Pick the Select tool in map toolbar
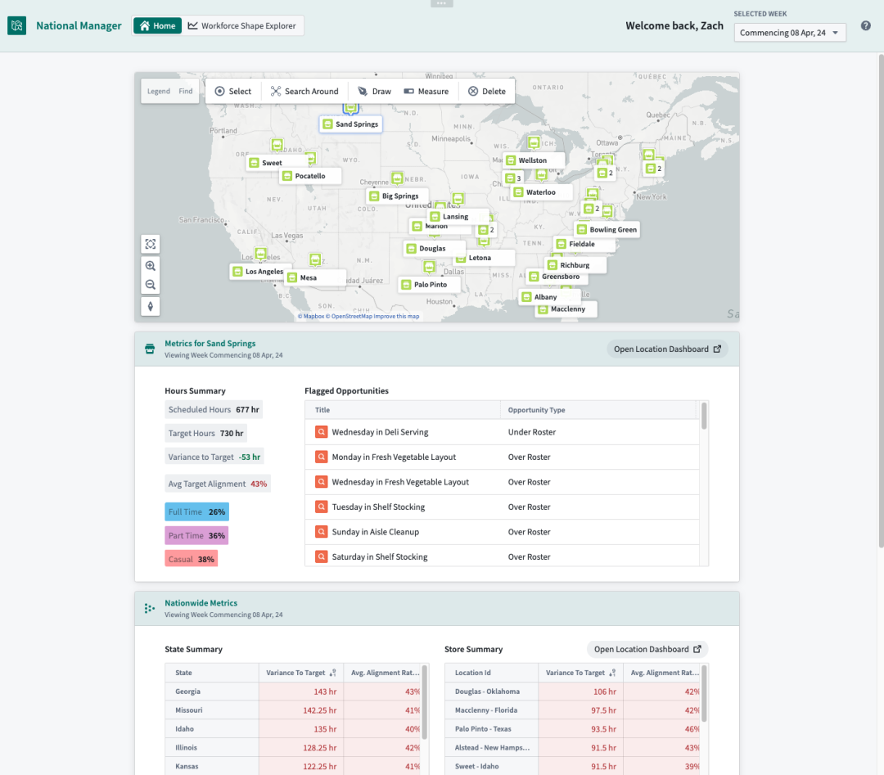Image resolution: width=884 pixels, height=775 pixels. coord(232,92)
